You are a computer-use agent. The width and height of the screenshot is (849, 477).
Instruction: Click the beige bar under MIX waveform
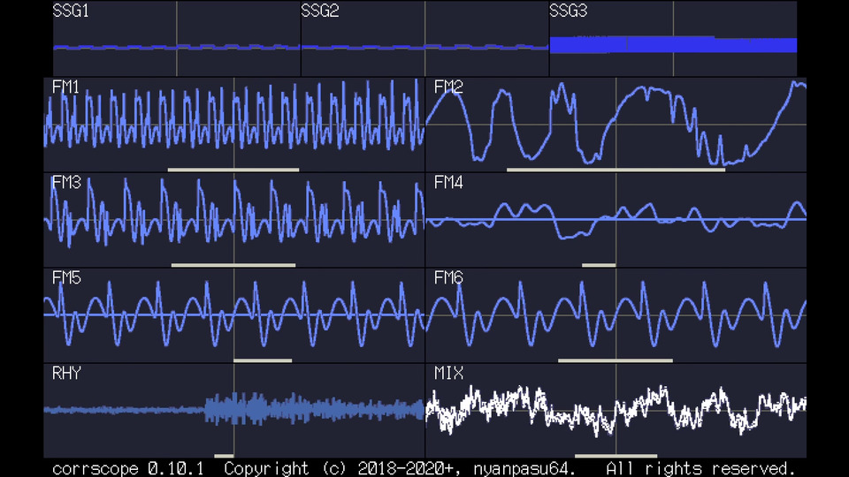(x=616, y=456)
